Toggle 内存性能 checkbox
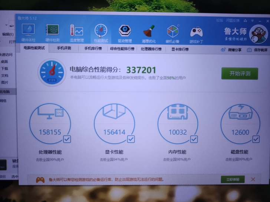The height and width of the screenshot is (202, 270). point(194,139)
